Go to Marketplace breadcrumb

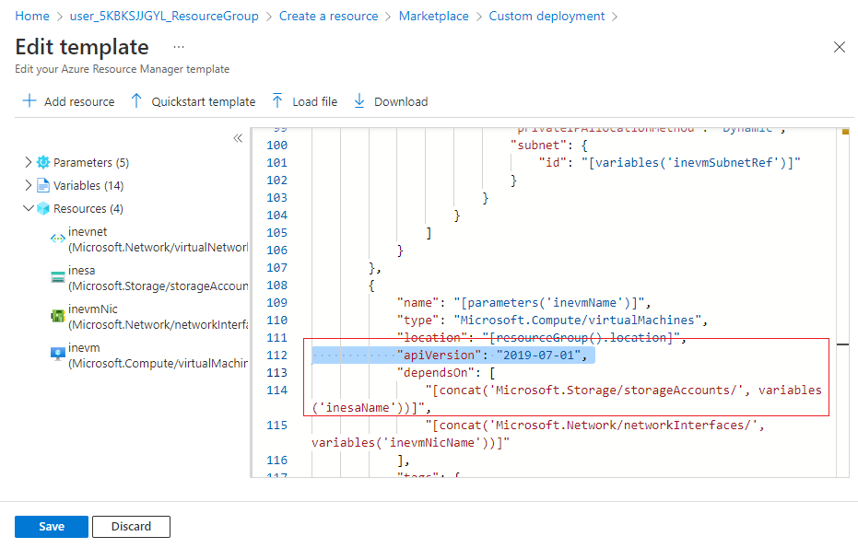(433, 17)
